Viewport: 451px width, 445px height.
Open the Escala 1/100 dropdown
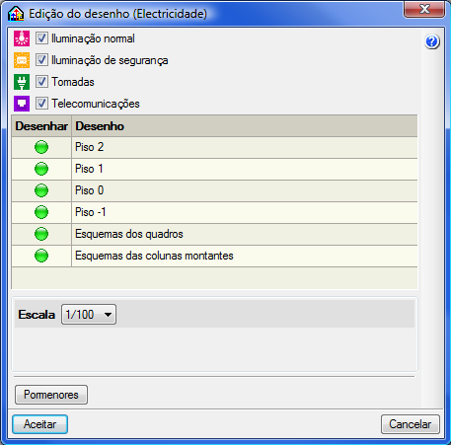[89, 315]
